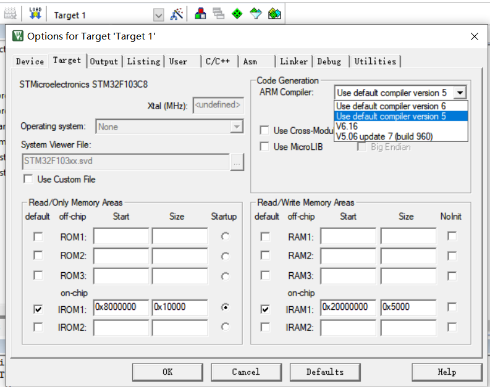This screenshot has width=490, height=387.
Task: Click the IROM1 Size field 0x10000
Action: pos(180,307)
